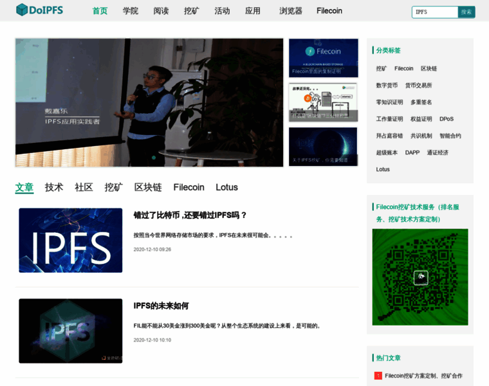The image size is (489, 386).
Task: Select the Lotus tab above articles
Action: pyautogui.click(x=226, y=187)
